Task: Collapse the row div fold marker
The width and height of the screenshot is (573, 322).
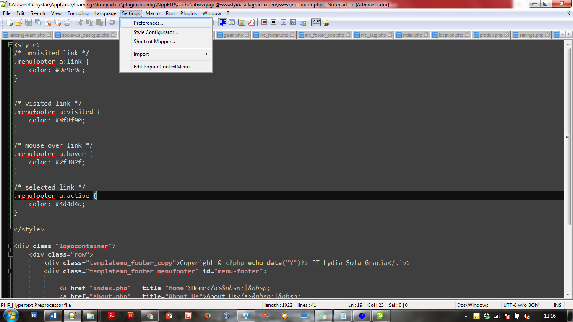Action: coord(10,254)
